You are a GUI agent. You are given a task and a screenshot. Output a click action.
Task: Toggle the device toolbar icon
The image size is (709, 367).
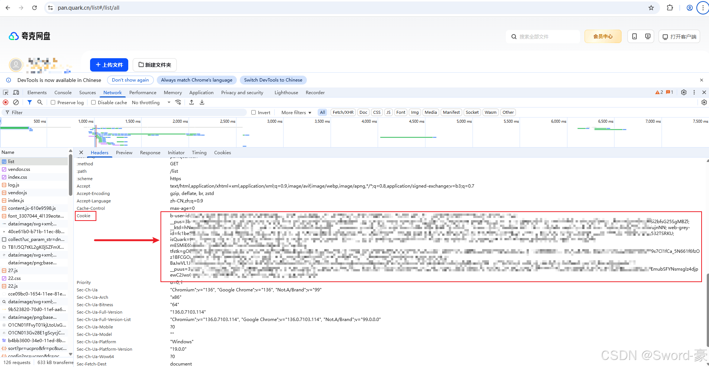click(x=16, y=92)
